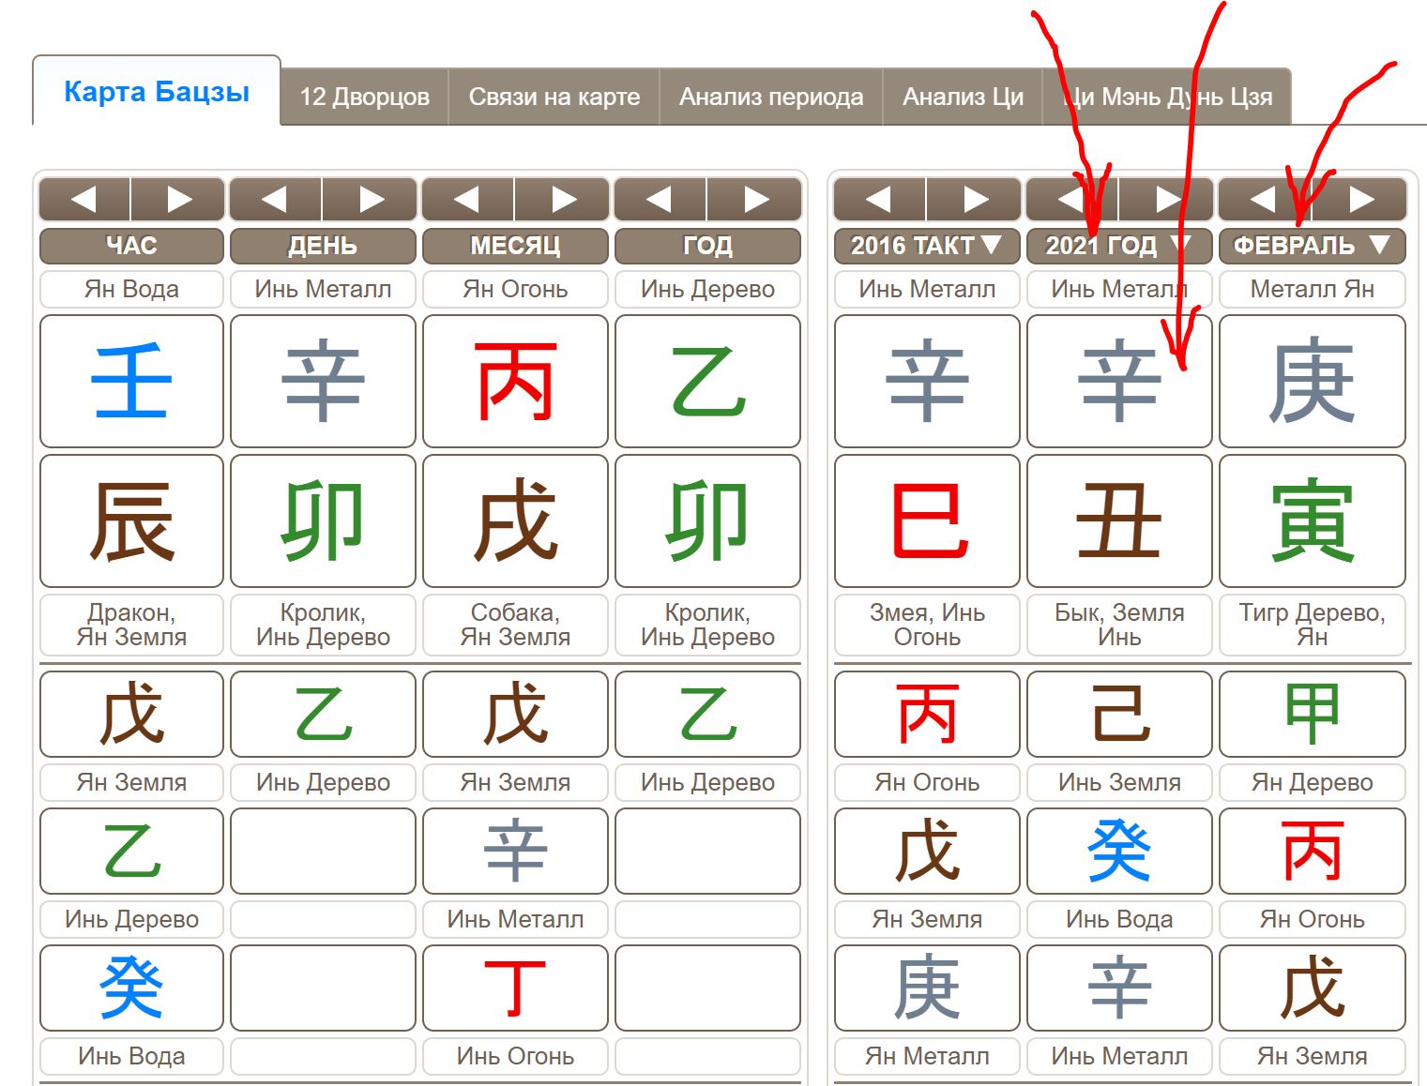Click the ДЕНЬ column header button
This screenshot has width=1427, height=1086.
(x=323, y=246)
